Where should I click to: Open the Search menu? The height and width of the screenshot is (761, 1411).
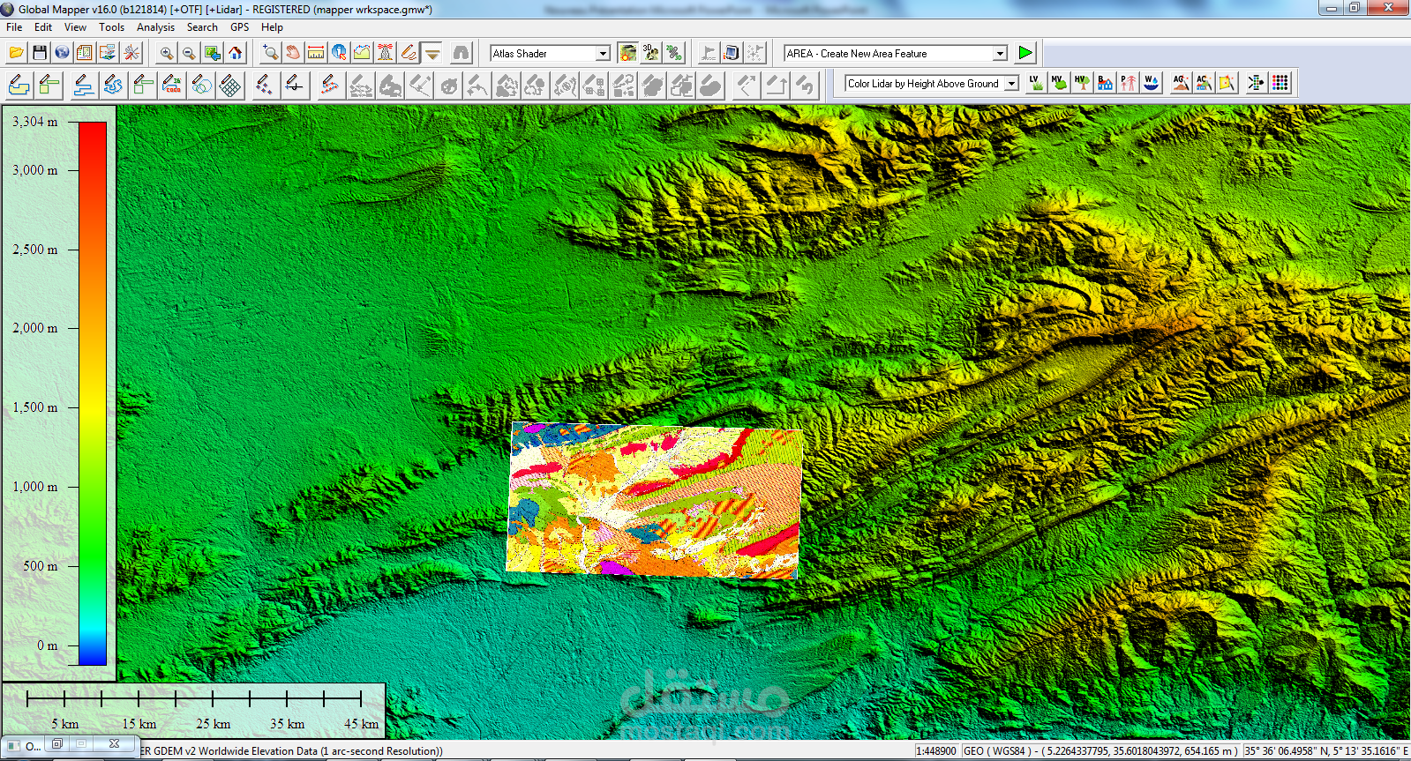coord(202,27)
